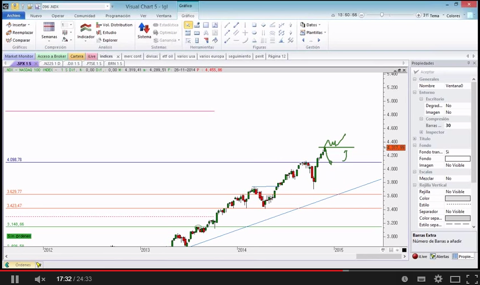Select the parallel lines channel tool
The height and width of the screenshot is (285, 480).
click(x=236, y=33)
